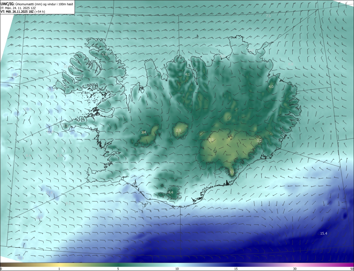Image resolution: width=354 pixels, height=271 pixels.
Task: Click the 4.0 value label in northeast Iceland
Action: click(271, 86)
